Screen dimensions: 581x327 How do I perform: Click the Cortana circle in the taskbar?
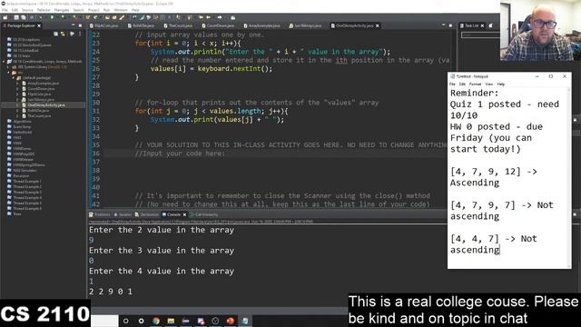click(126, 321)
